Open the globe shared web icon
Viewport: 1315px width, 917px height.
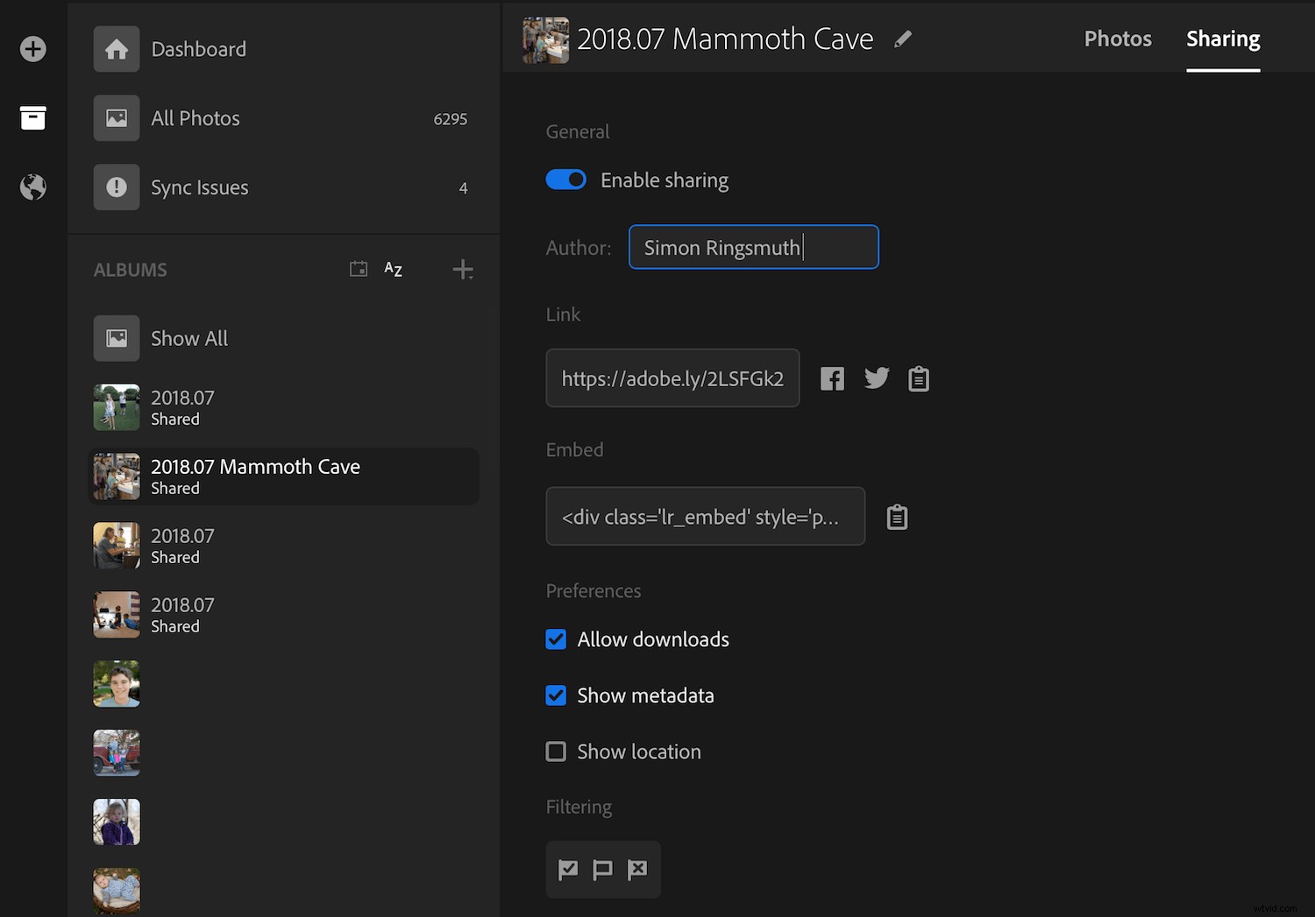coord(33,187)
